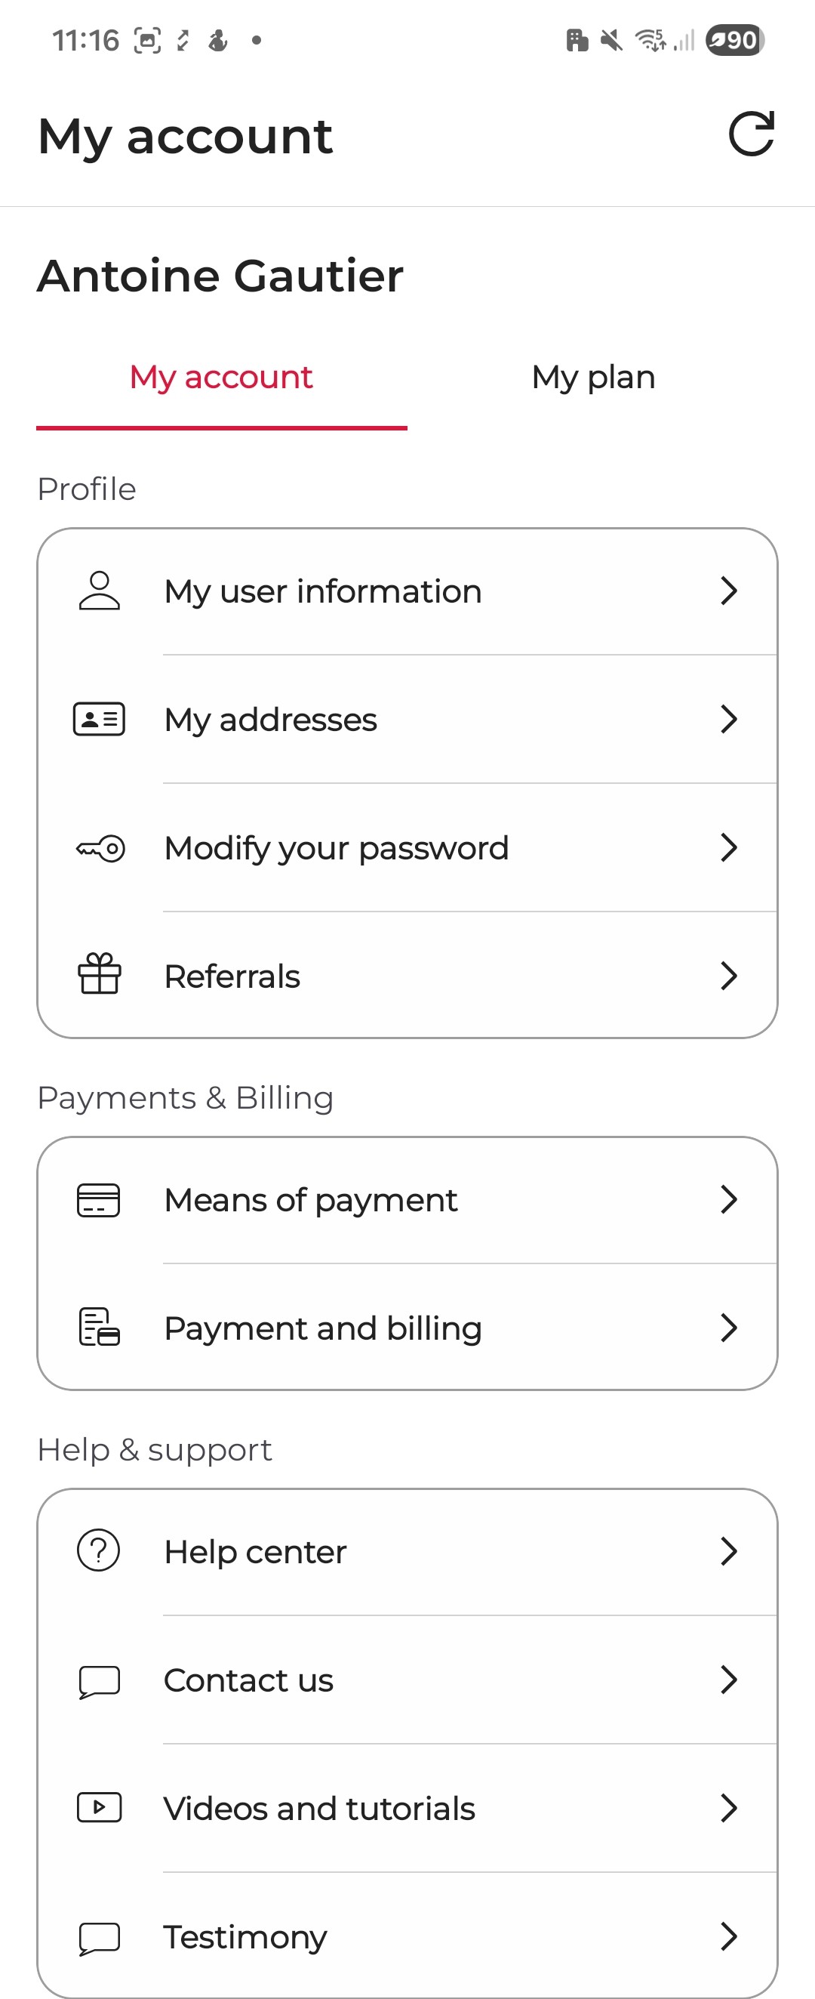815x1999 pixels.
Task: Open Videos and tutorials
Action: click(318, 1808)
